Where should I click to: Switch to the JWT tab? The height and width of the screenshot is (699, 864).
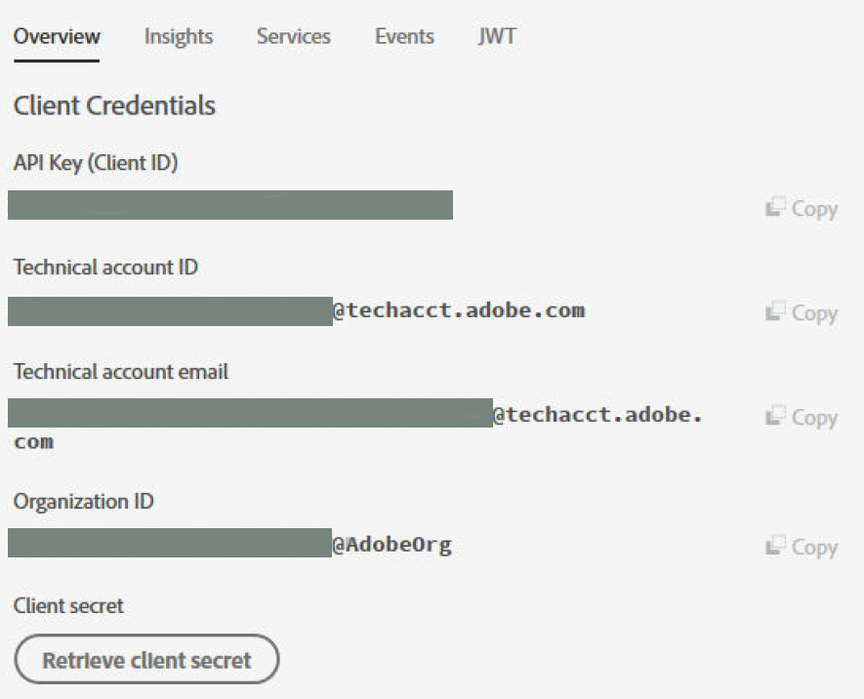click(498, 36)
